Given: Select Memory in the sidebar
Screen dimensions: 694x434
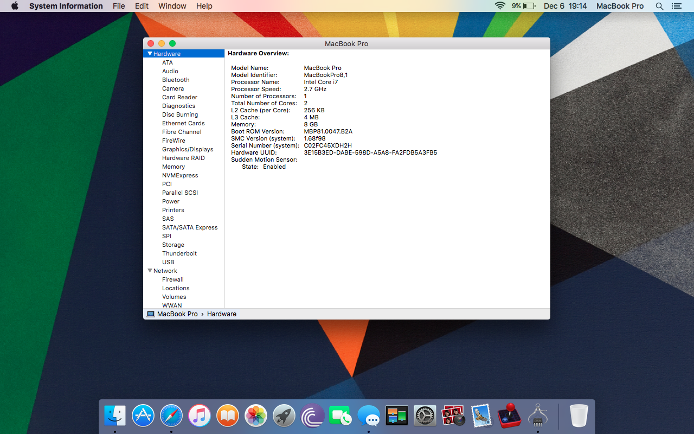Looking at the screenshot, I should point(173,167).
